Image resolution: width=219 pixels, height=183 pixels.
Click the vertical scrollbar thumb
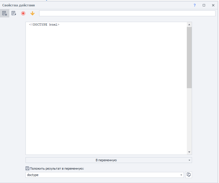[x=189, y=57]
